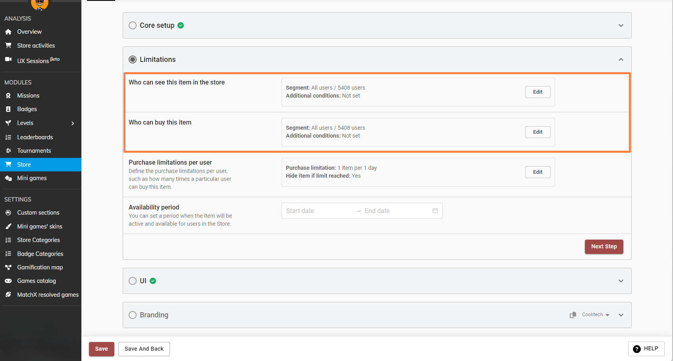Image resolution: width=673 pixels, height=361 pixels.
Task: Click the Next Step button
Action: click(604, 246)
